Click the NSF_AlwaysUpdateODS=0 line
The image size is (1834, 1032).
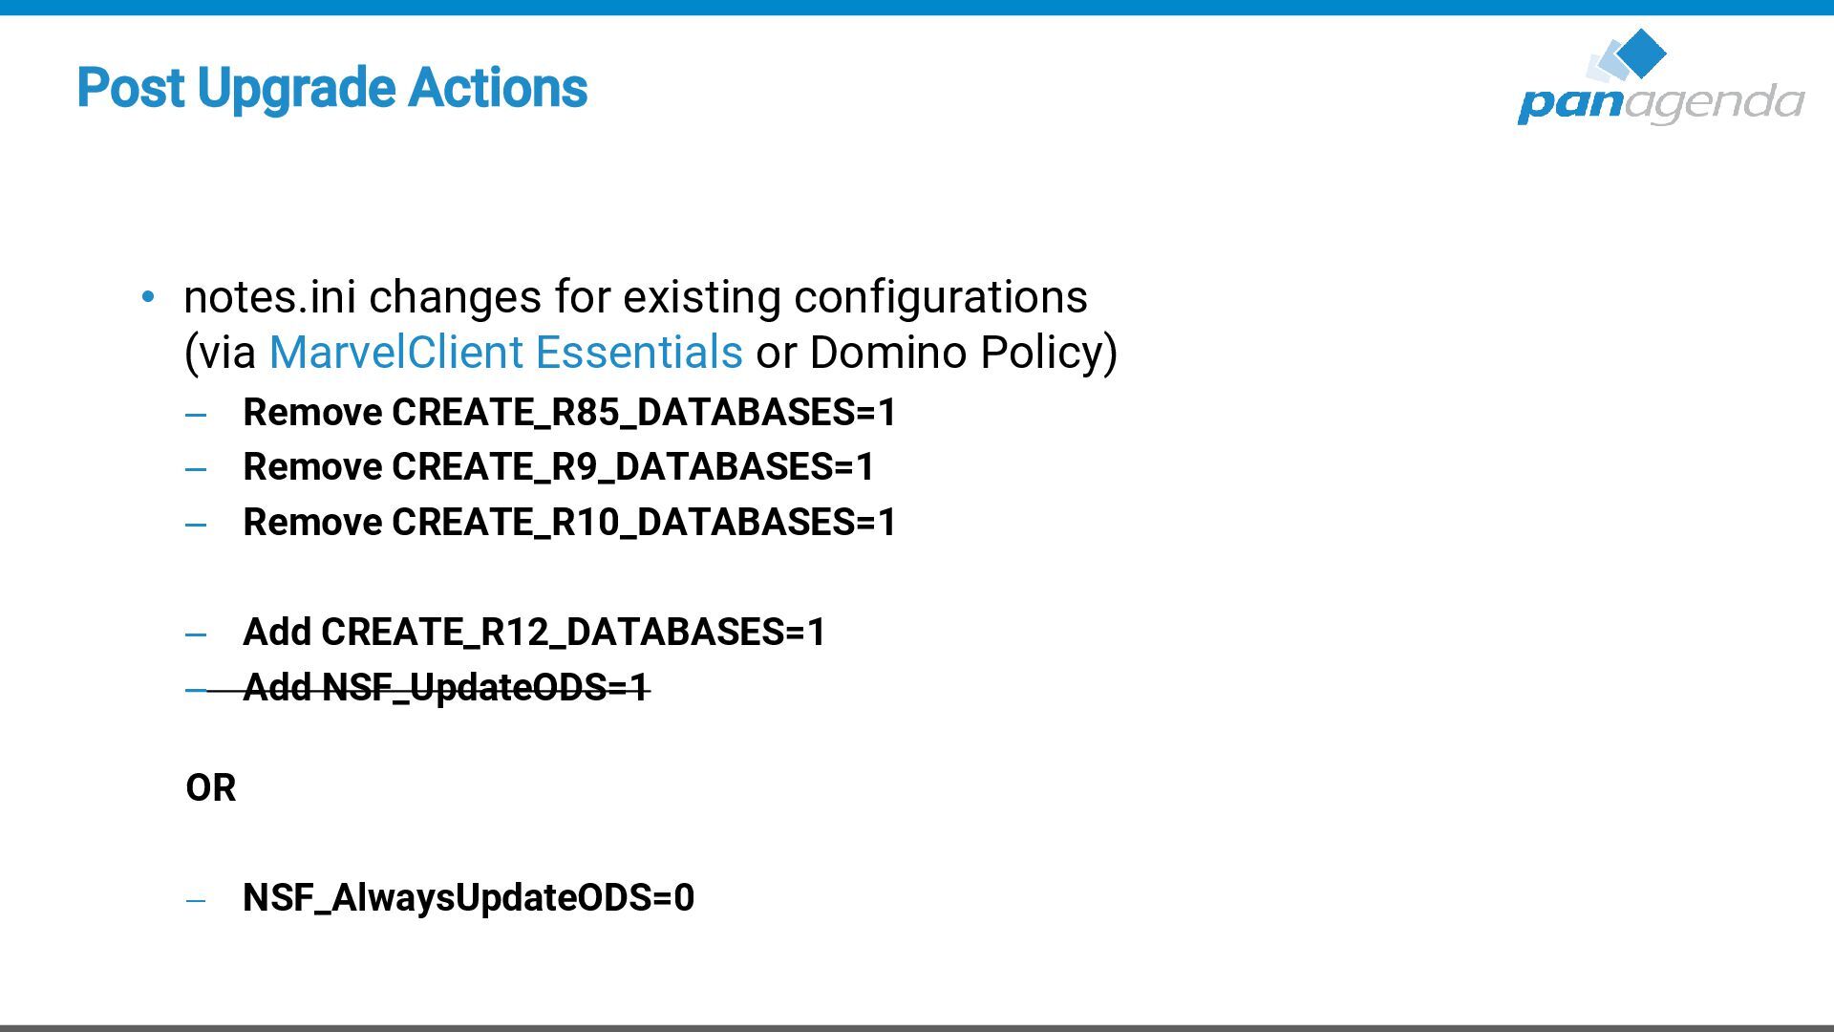(x=468, y=897)
